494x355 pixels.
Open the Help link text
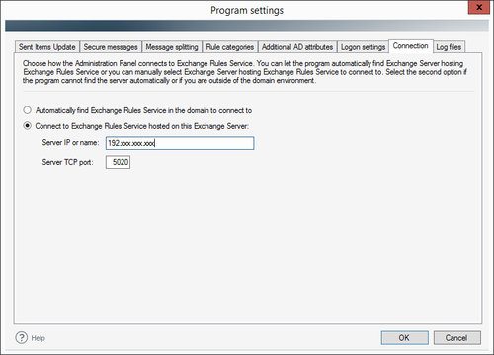[38, 338]
